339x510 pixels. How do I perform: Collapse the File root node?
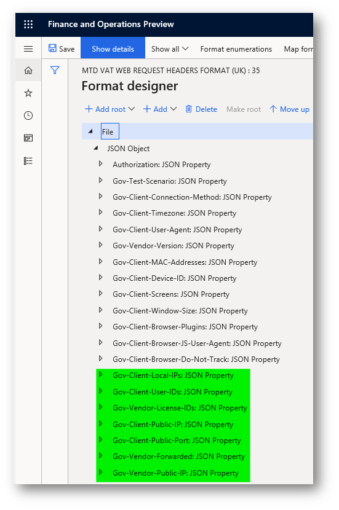point(90,131)
